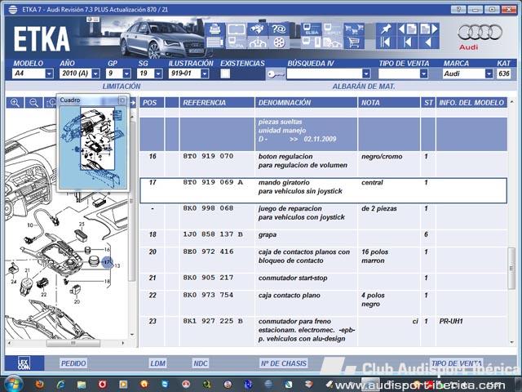Open the GP dropdown showing 9
This screenshot has width=522, height=392.
(x=127, y=73)
